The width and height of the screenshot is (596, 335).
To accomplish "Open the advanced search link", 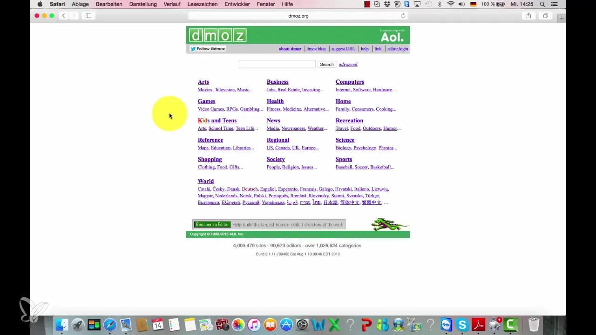I will point(348,64).
